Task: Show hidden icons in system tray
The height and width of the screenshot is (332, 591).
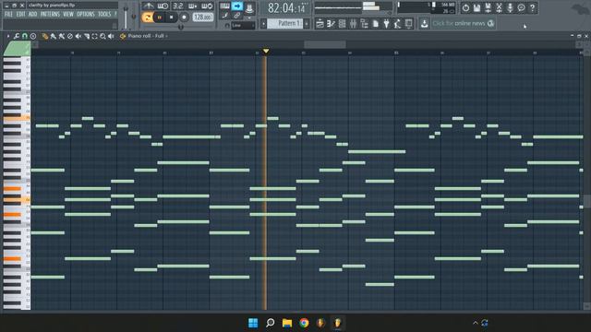Action: pos(475,323)
